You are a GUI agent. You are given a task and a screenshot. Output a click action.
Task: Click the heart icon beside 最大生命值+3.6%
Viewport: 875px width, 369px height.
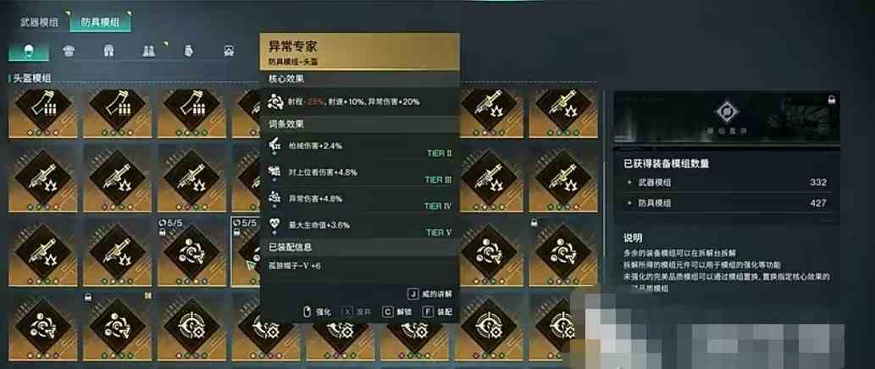[x=274, y=224]
